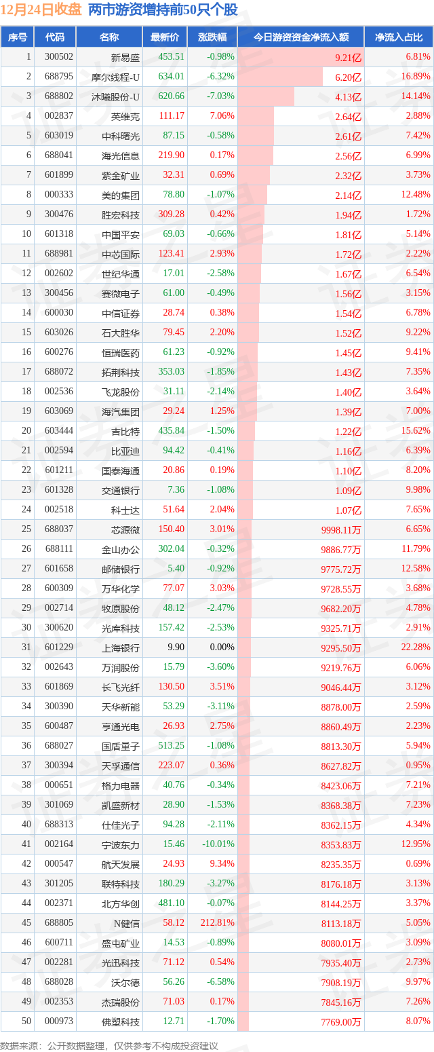Select stock name 万润股份

pos(121,667)
